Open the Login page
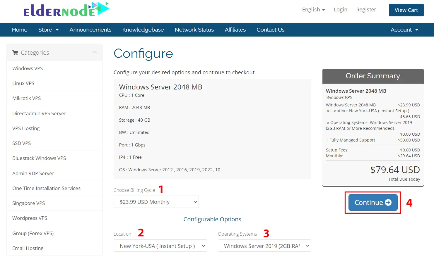This screenshot has width=434, height=257. click(340, 9)
